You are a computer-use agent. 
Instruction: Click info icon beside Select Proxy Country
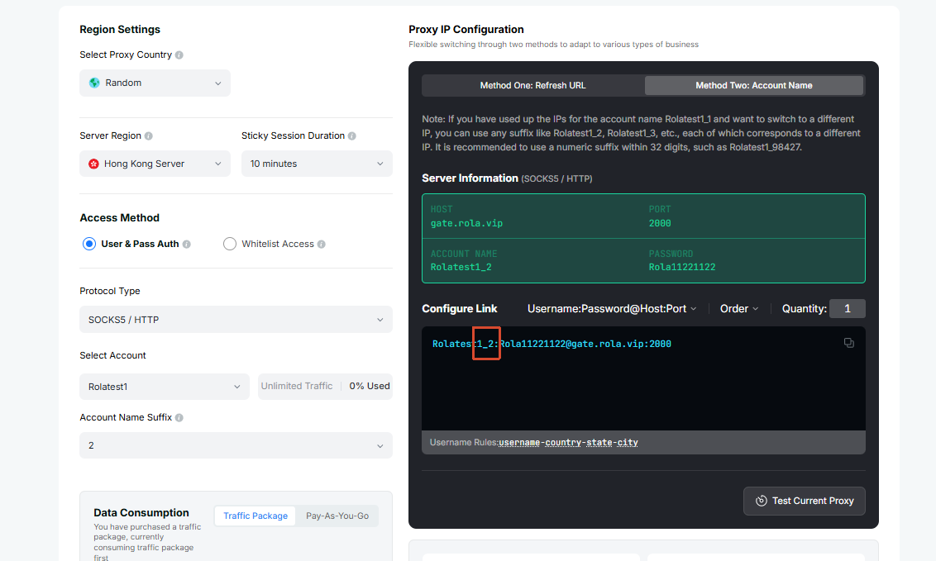179,55
